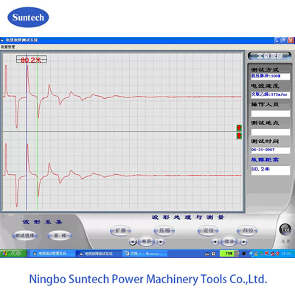Click the 测试方式 test mode field

pos(270,76)
